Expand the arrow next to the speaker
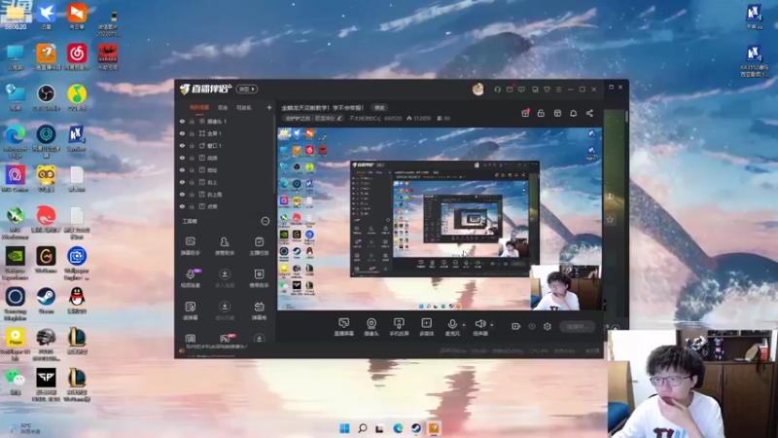 (492, 325)
